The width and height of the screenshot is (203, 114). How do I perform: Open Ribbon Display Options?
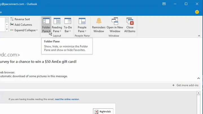tap(164, 4)
